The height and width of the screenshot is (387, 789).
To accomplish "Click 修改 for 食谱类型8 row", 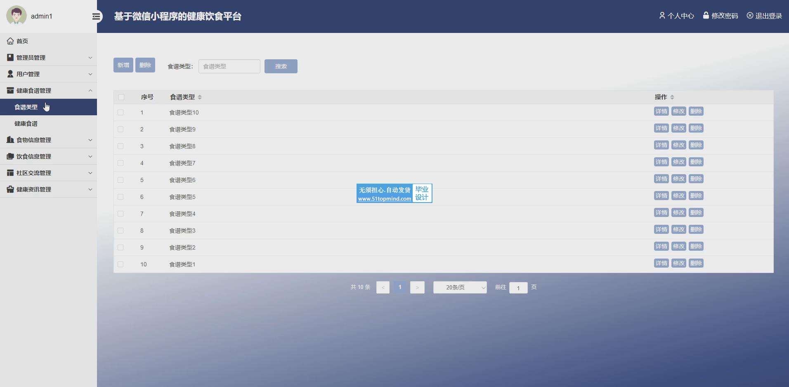I will 678,145.
